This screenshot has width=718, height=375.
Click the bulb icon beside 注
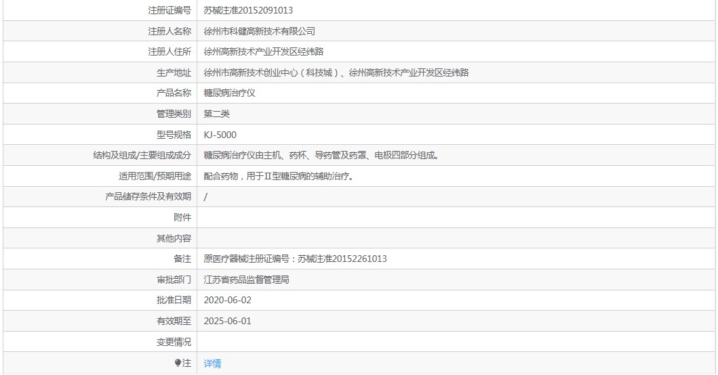coord(178,363)
